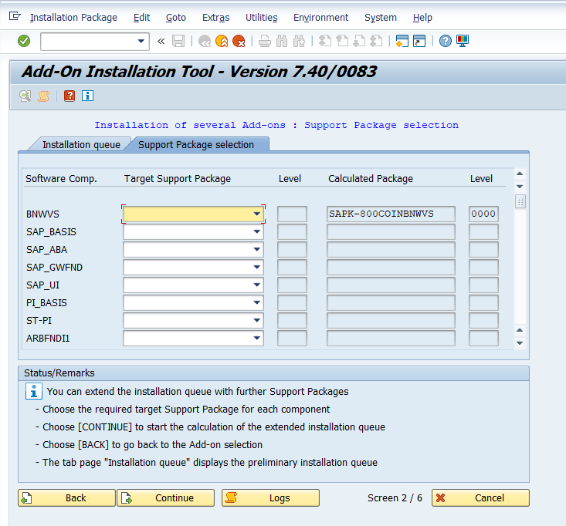Open the Environment menu
The image size is (566, 526).
320,17
